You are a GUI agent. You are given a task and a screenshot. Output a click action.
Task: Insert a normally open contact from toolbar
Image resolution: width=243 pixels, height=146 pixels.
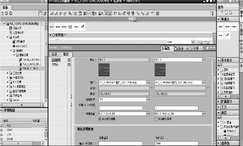click(x=52, y=27)
